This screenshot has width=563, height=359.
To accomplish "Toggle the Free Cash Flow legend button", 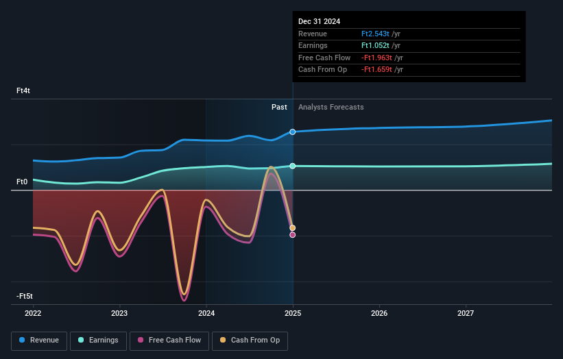I will pyautogui.click(x=169, y=341).
